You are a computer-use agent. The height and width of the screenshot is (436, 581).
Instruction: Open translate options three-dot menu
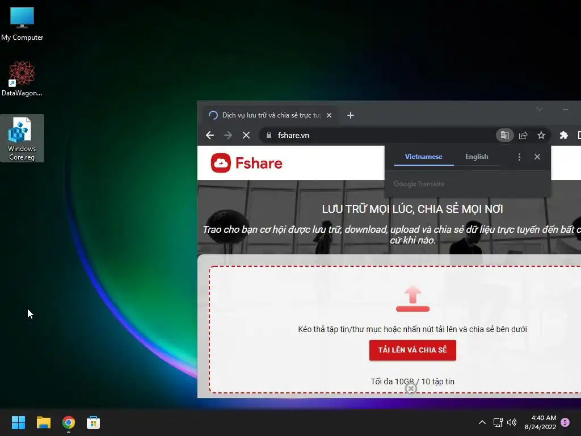519,157
